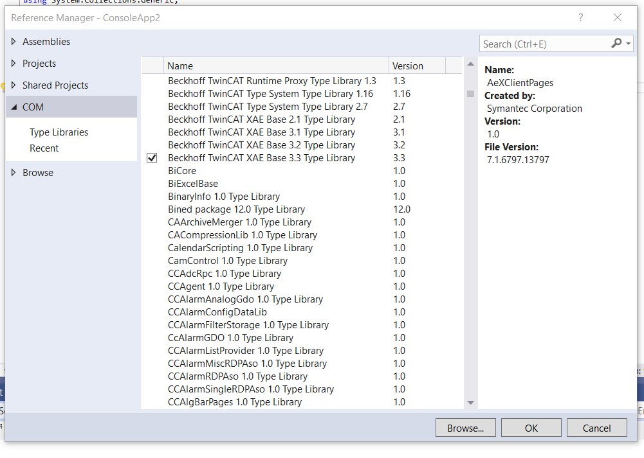Expand the Projects section
Image resolution: width=644 pixels, height=458 pixels.
tap(14, 63)
